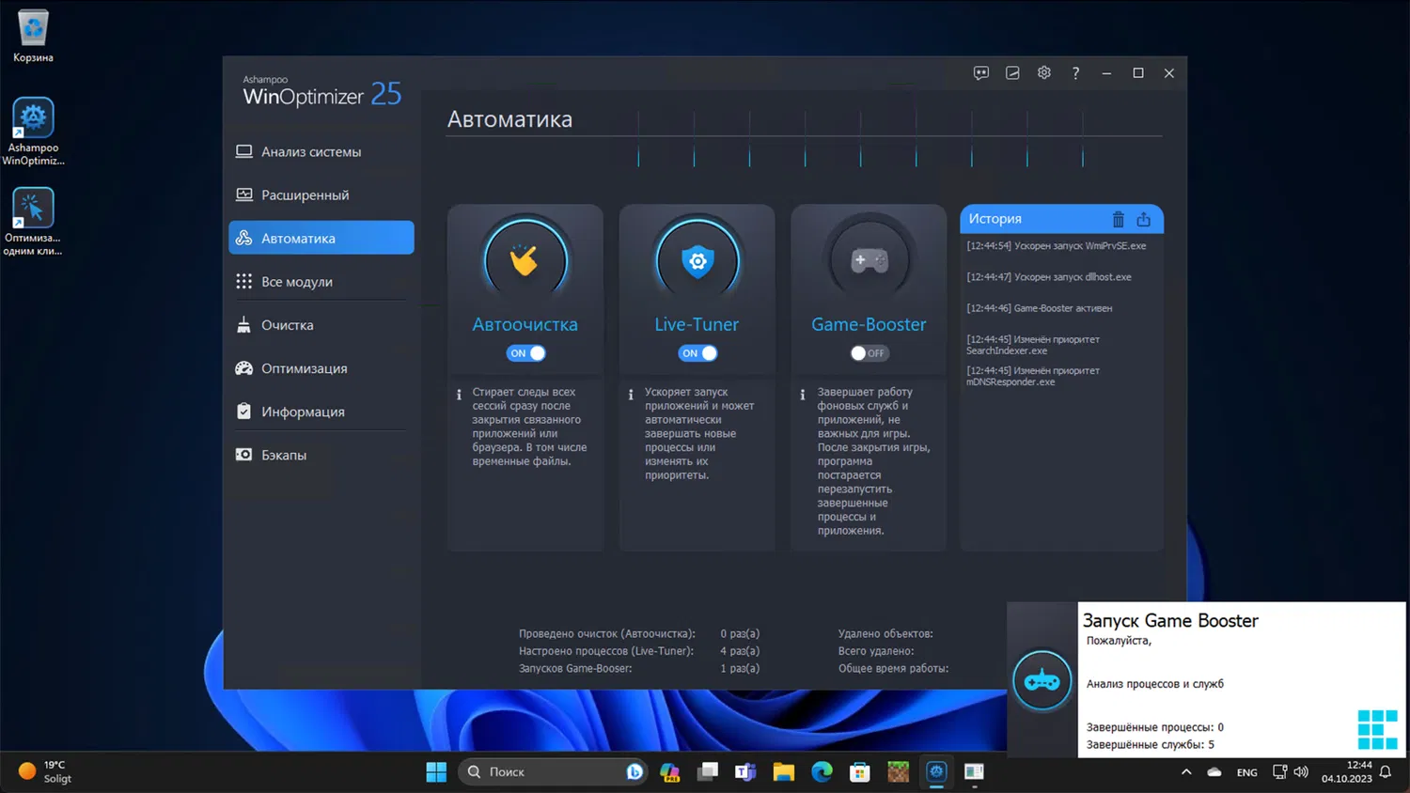Select the Оптимизация одним кликом desktop shortcut

click(x=33, y=222)
